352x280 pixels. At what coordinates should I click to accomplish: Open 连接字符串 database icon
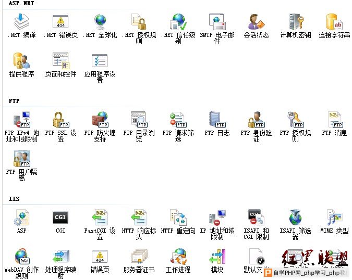pyautogui.click(x=334, y=21)
